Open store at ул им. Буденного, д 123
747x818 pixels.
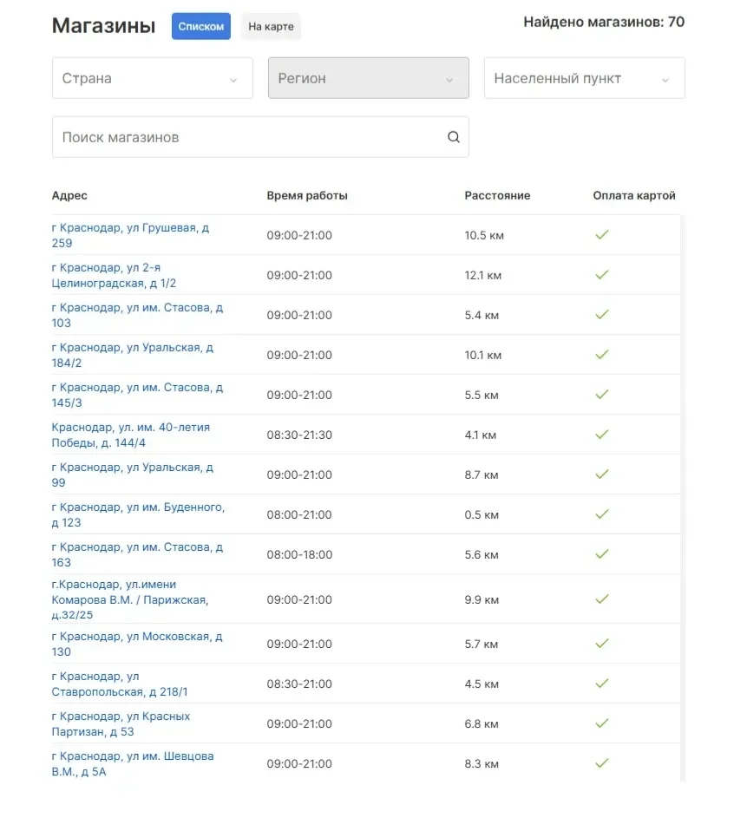point(138,515)
